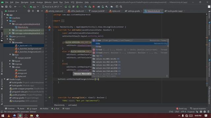Expand the mipmap folder

[x=10, y=64]
